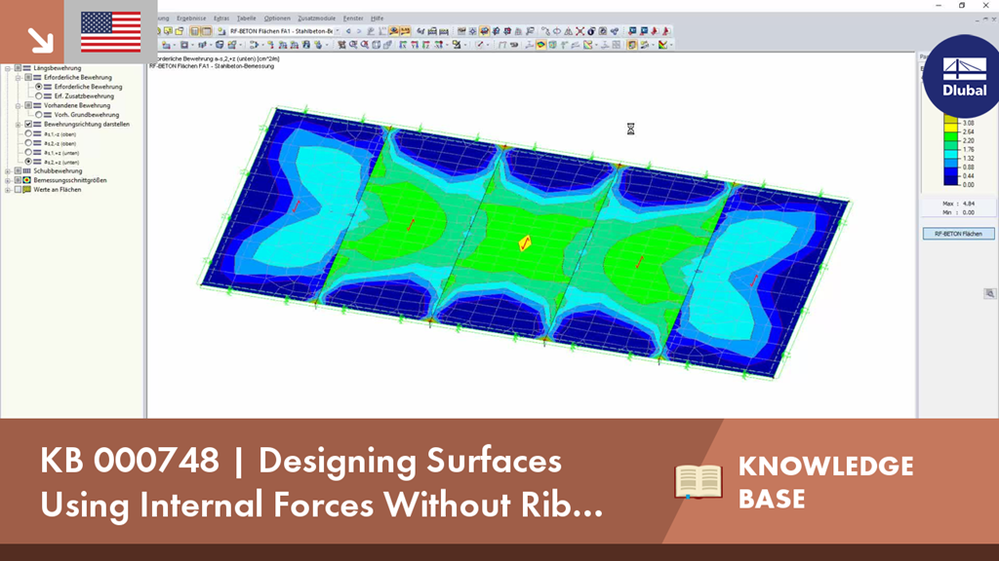Click the yellow 2.64 legend color
The height and width of the screenshot is (561, 999).
[950, 128]
